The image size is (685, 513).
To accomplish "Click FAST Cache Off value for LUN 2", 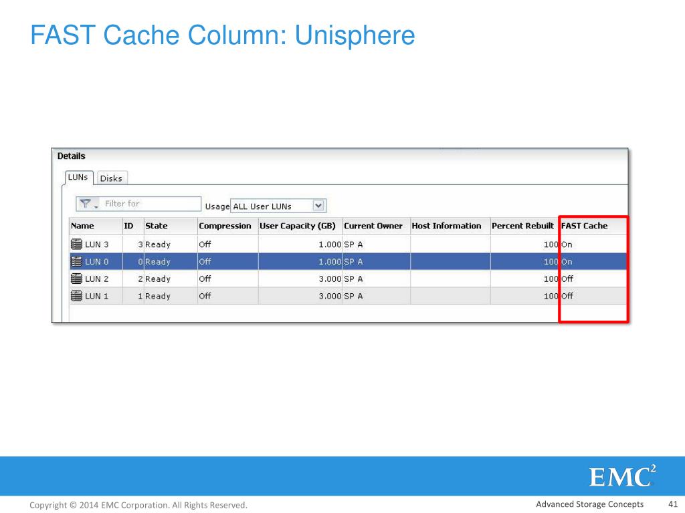I will [567, 279].
